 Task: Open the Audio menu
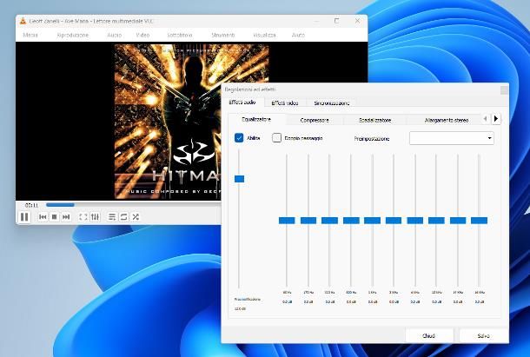pos(114,35)
